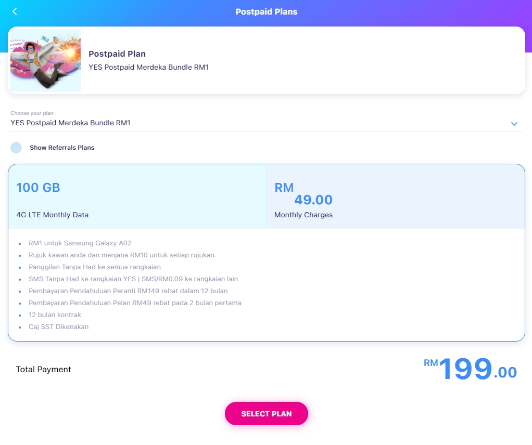Click the 100 GB data amount

38,188
